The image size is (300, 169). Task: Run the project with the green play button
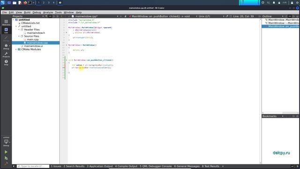tap(6, 152)
